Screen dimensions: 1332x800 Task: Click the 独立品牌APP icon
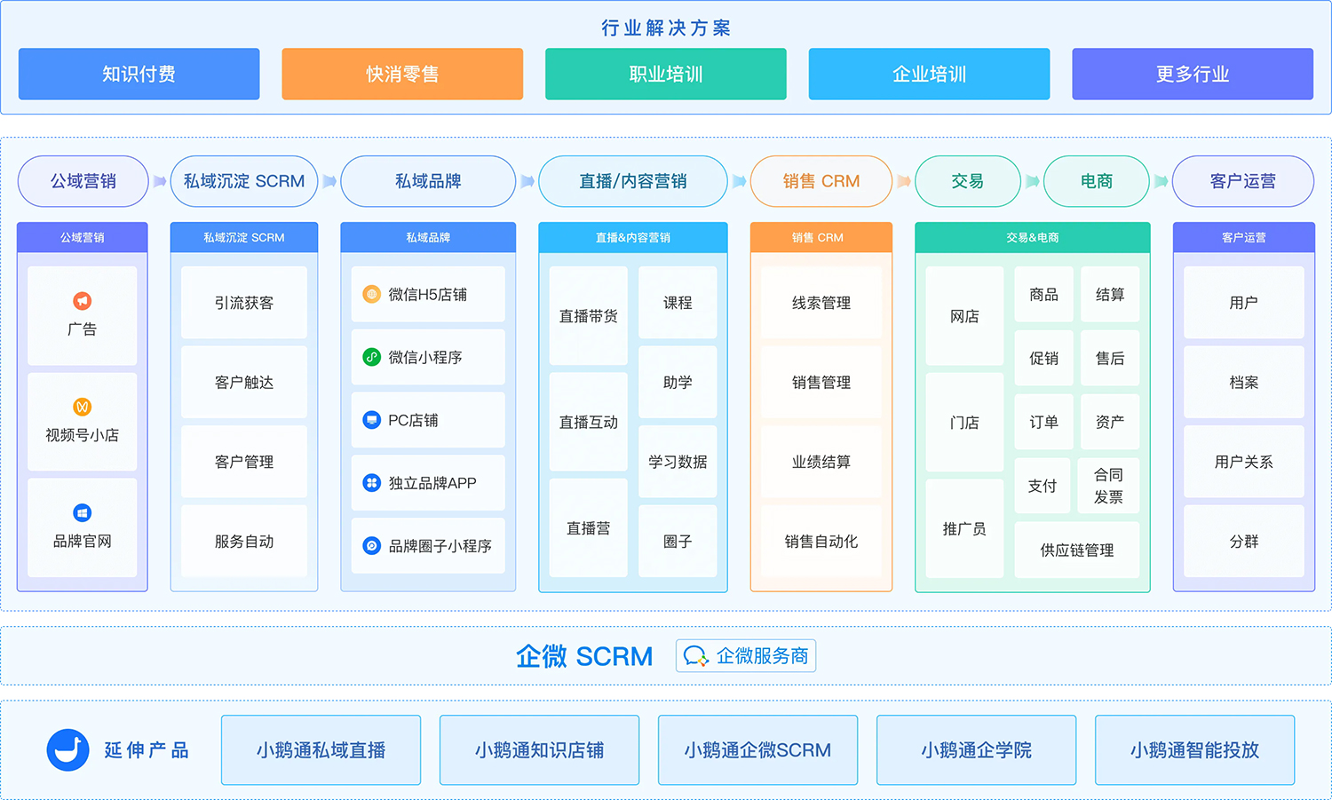(372, 483)
